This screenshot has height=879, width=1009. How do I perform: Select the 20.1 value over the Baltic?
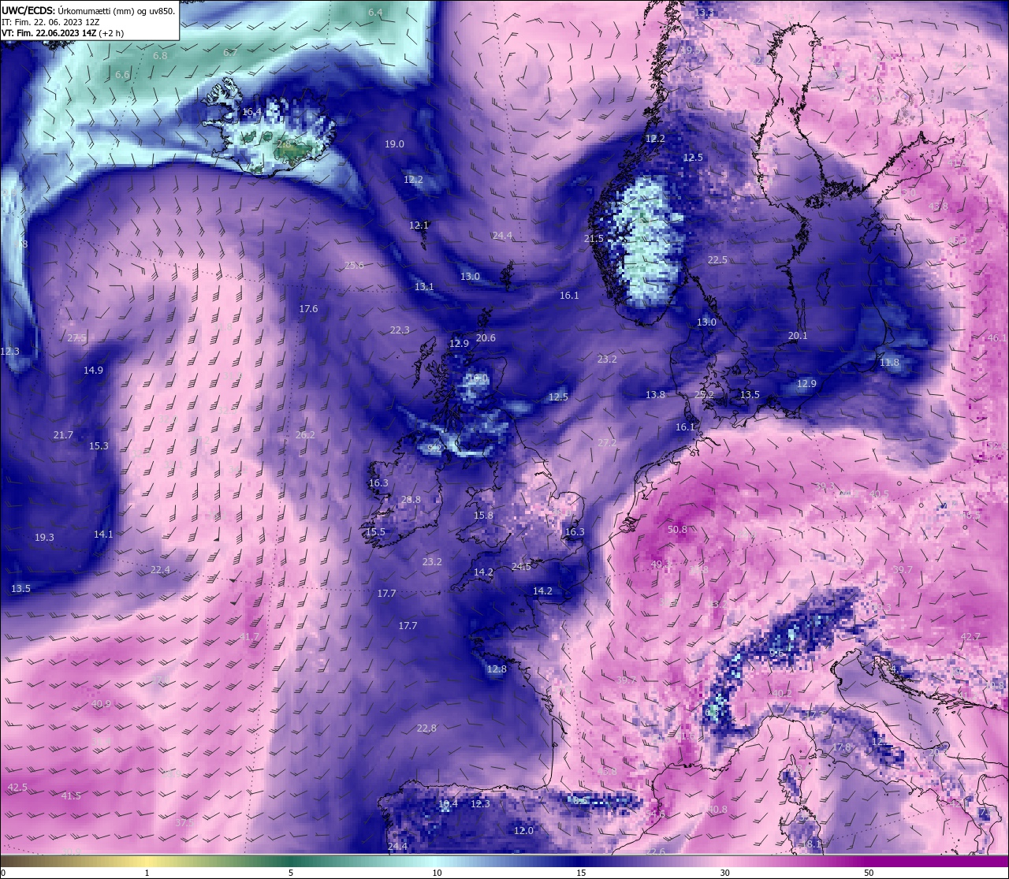coord(798,336)
